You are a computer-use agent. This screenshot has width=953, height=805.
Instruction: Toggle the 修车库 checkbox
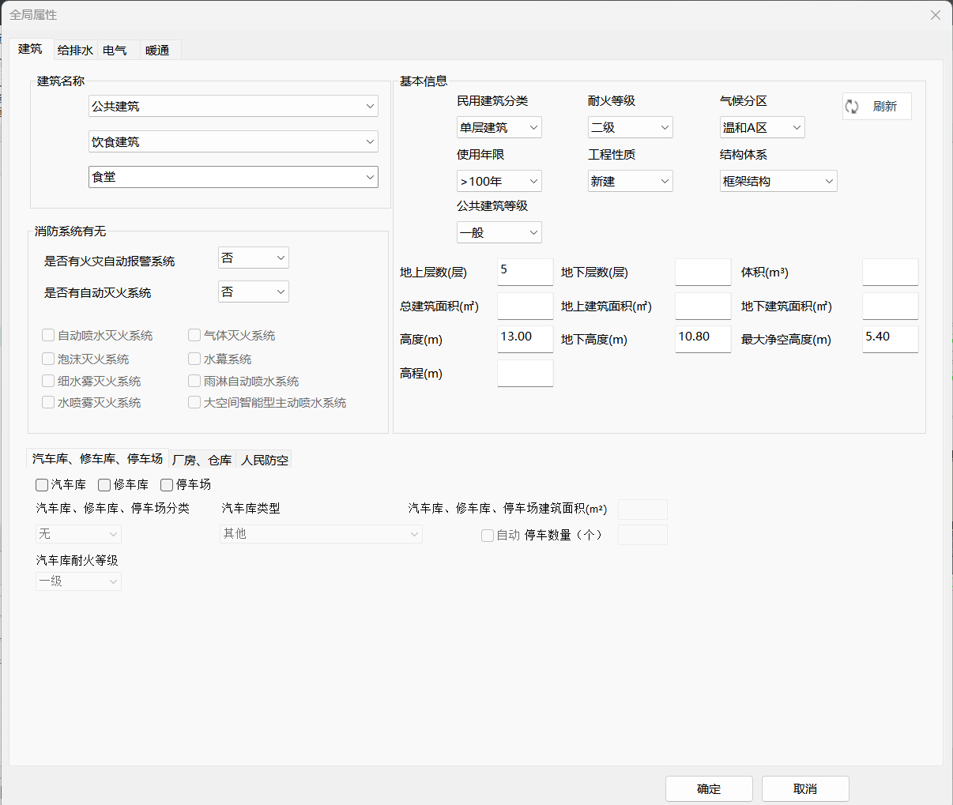[x=104, y=485]
